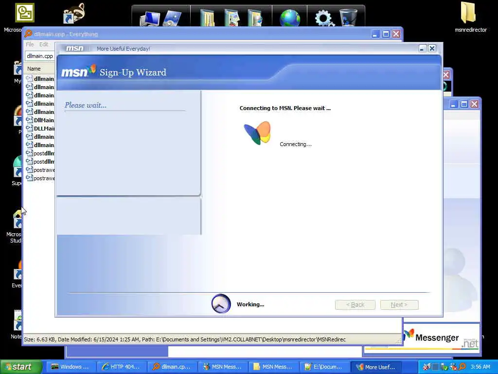This screenshot has width=498, height=374.
Task: Click the Next button in the Sign-Up Wizard
Action: (399, 305)
